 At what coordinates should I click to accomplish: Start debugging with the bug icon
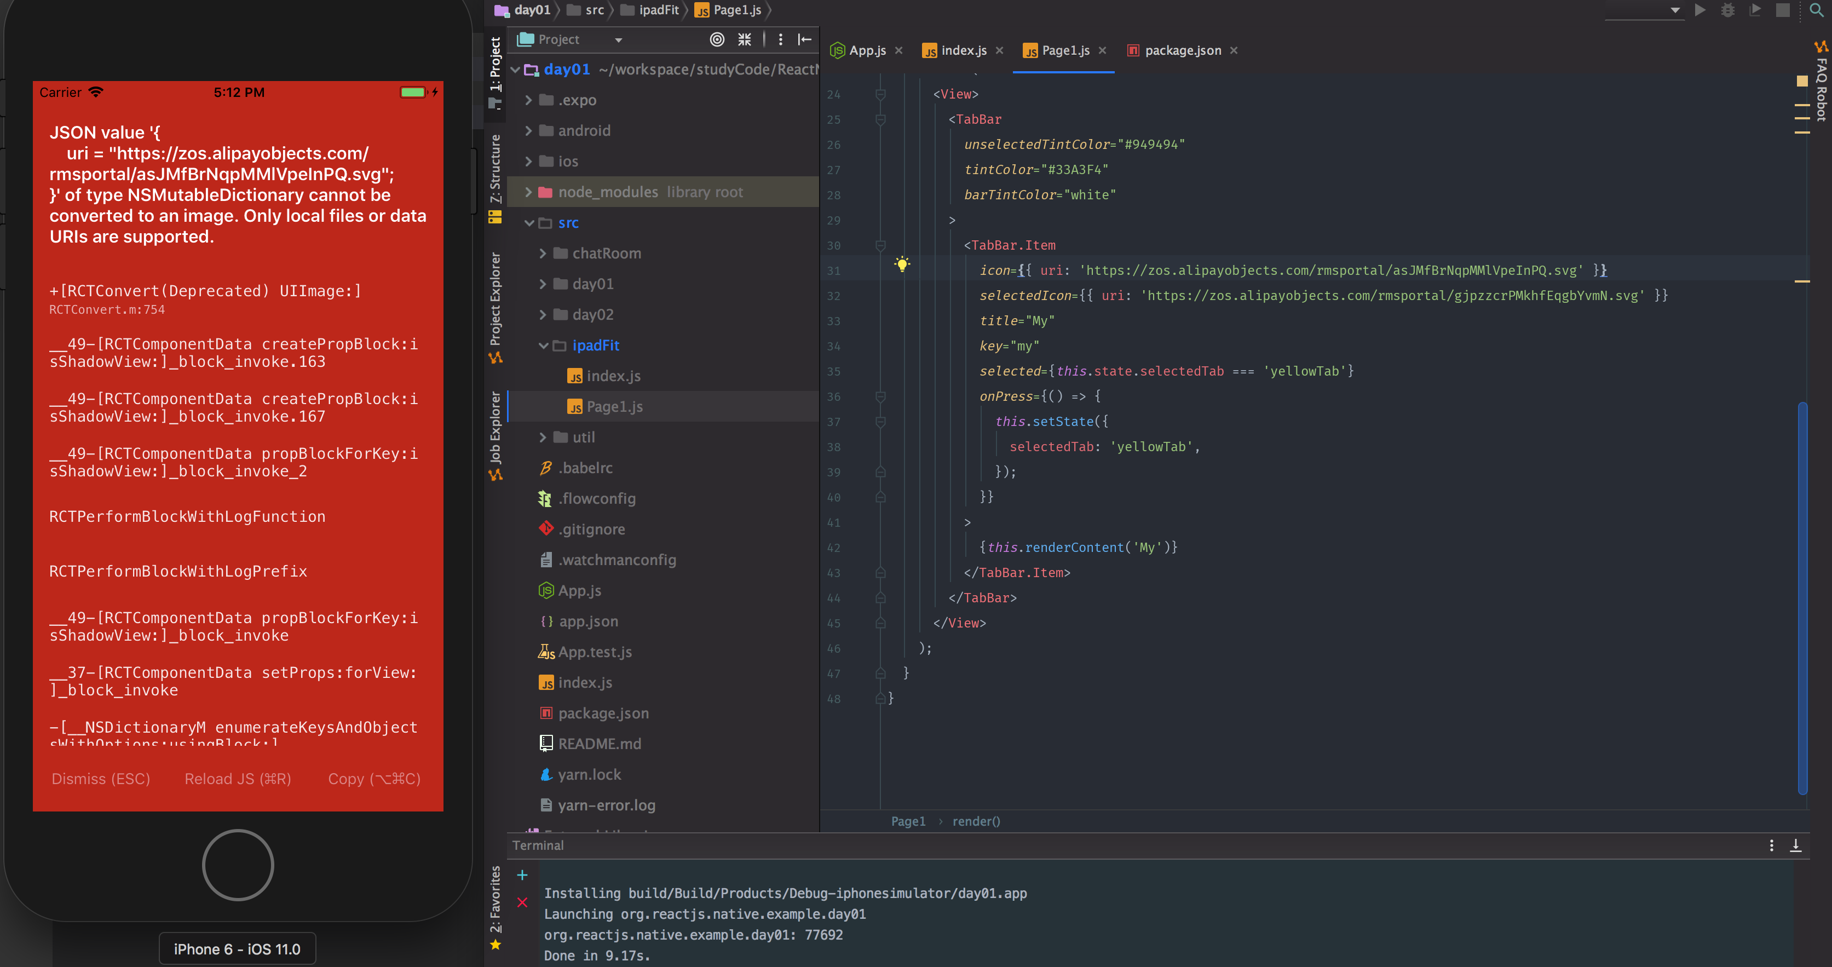tap(1728, 10)
